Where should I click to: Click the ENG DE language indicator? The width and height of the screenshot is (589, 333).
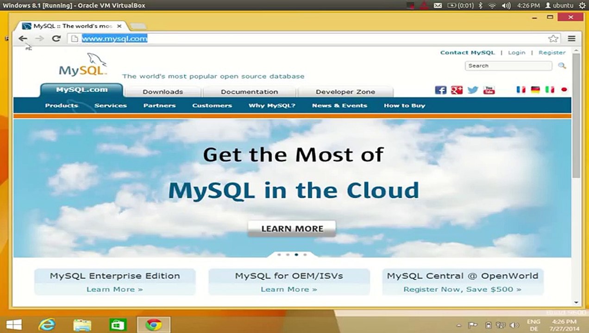[533, 325]
